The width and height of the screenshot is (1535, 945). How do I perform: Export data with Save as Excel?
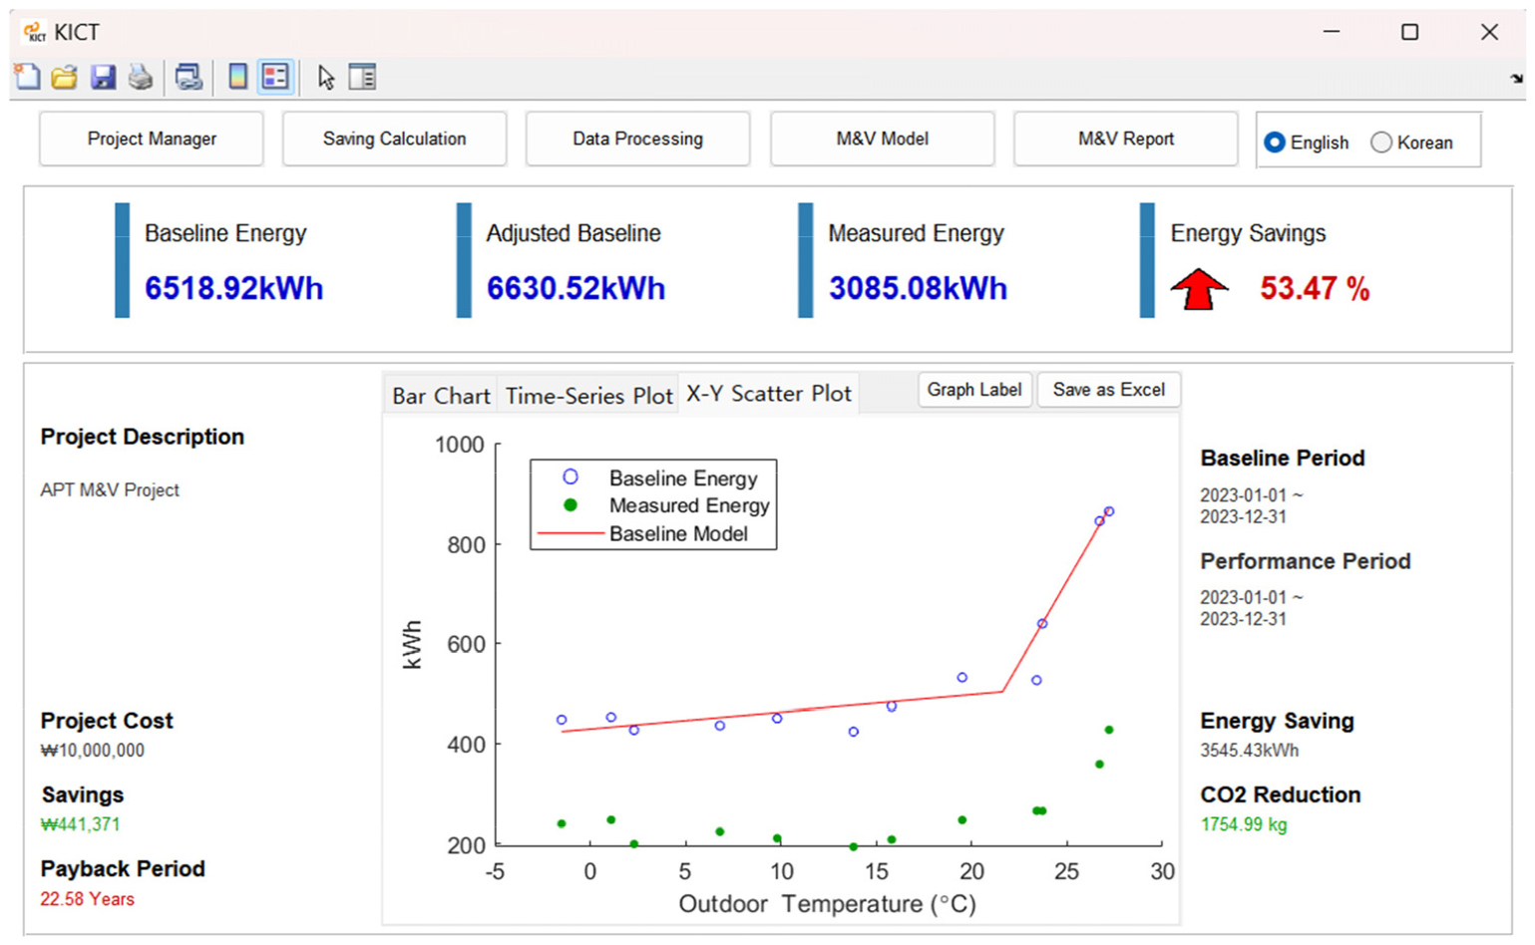pyautogui.click(x=1108, y=390)
